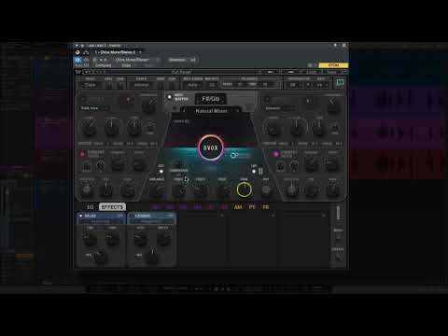448x336 pixels.
Task: Click the Delay module's bottom center knob
Action: point(100,257)
